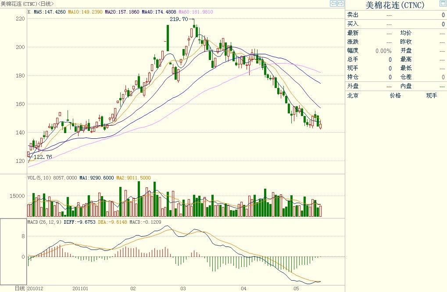447x292 pixels.
Task: Select the orange MA10 indicator label
Action: [85, 12]
